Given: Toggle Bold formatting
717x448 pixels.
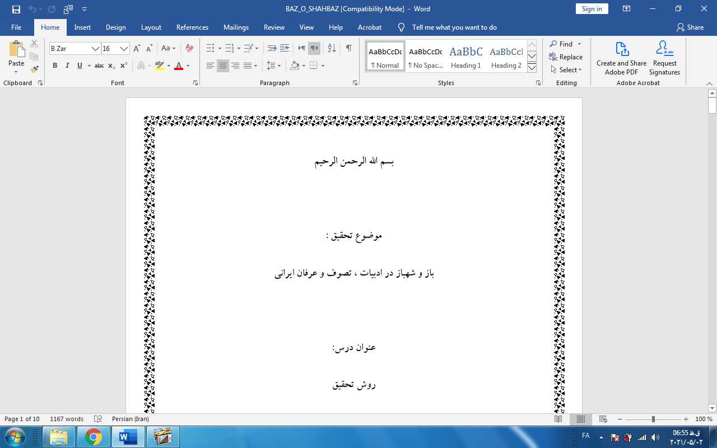Looking at the screenshot, I should (x=55, y=66).
